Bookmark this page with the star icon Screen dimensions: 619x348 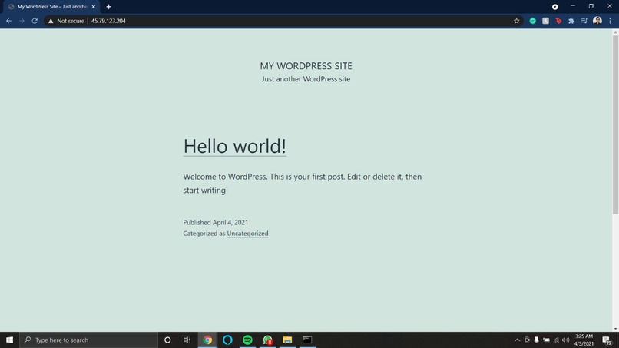(x=516, y=21)
